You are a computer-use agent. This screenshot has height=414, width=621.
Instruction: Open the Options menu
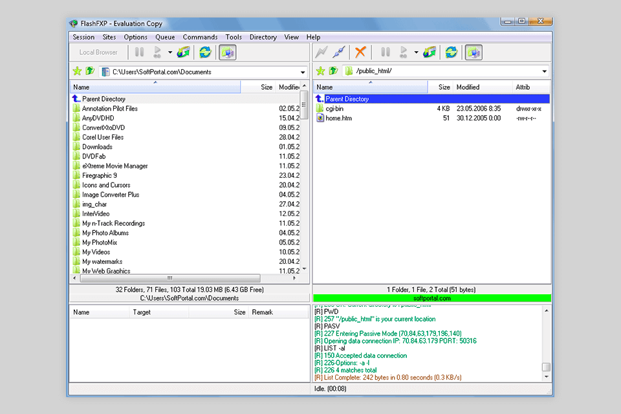tap(135, 37)
